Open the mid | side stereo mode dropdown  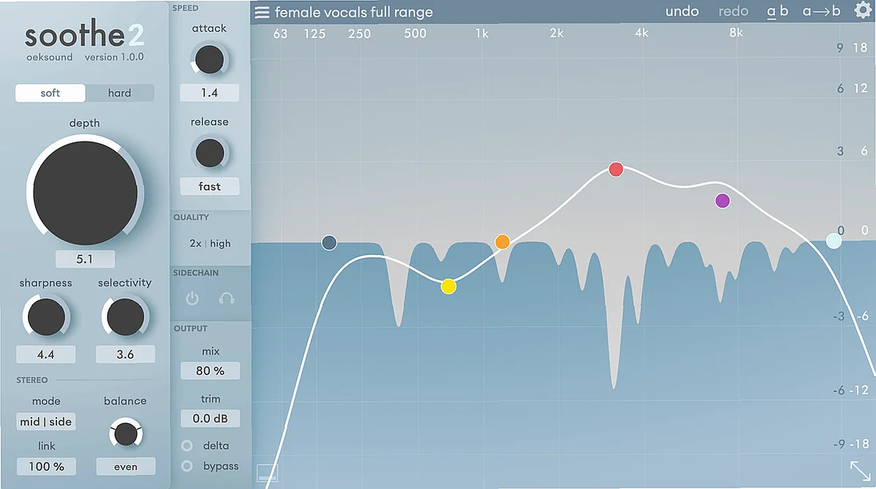click(x=46, y=422)
